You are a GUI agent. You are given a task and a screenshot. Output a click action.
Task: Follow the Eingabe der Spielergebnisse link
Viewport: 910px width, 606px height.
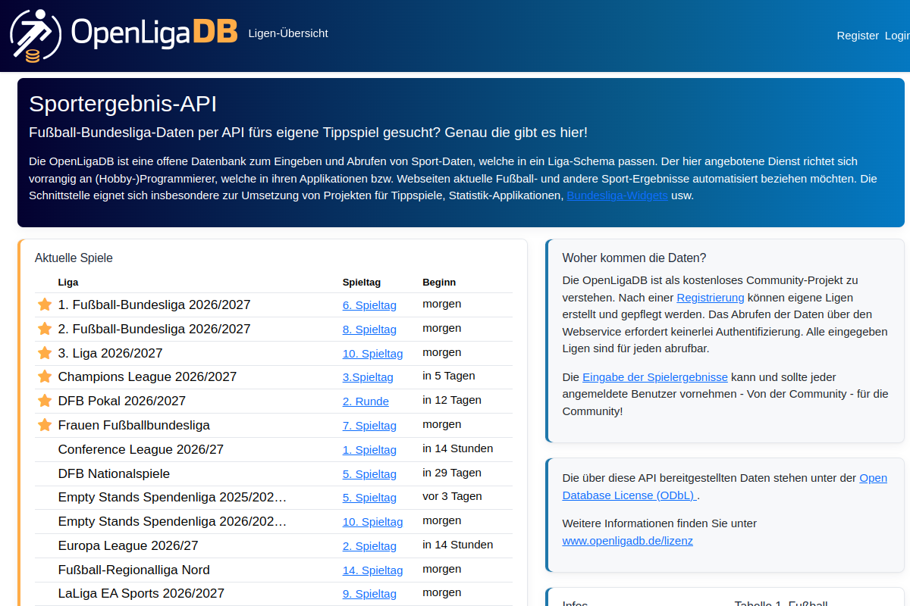[x=655, y=376]
